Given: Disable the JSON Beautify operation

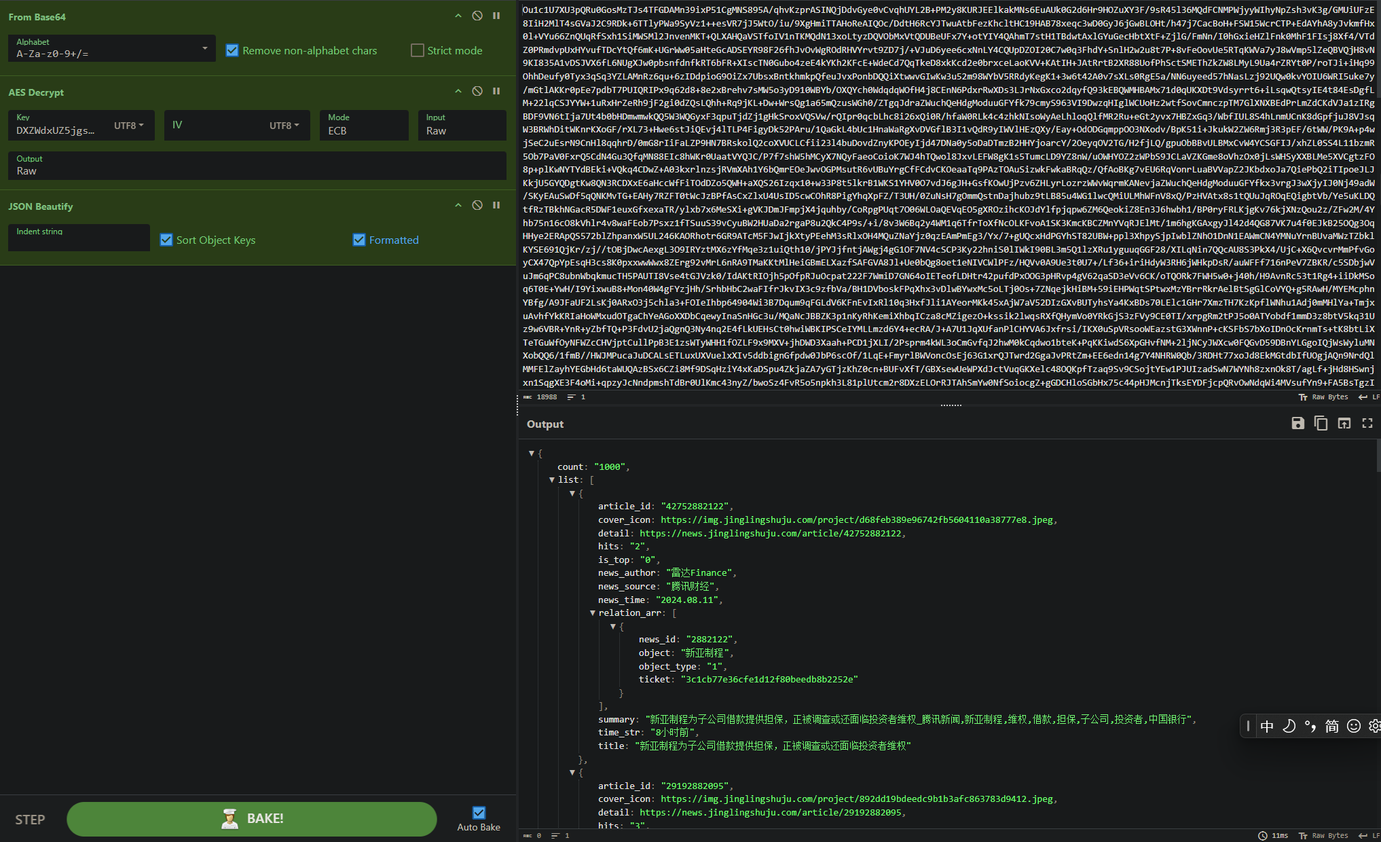Looking at the screenshot, I should point(477,205).
